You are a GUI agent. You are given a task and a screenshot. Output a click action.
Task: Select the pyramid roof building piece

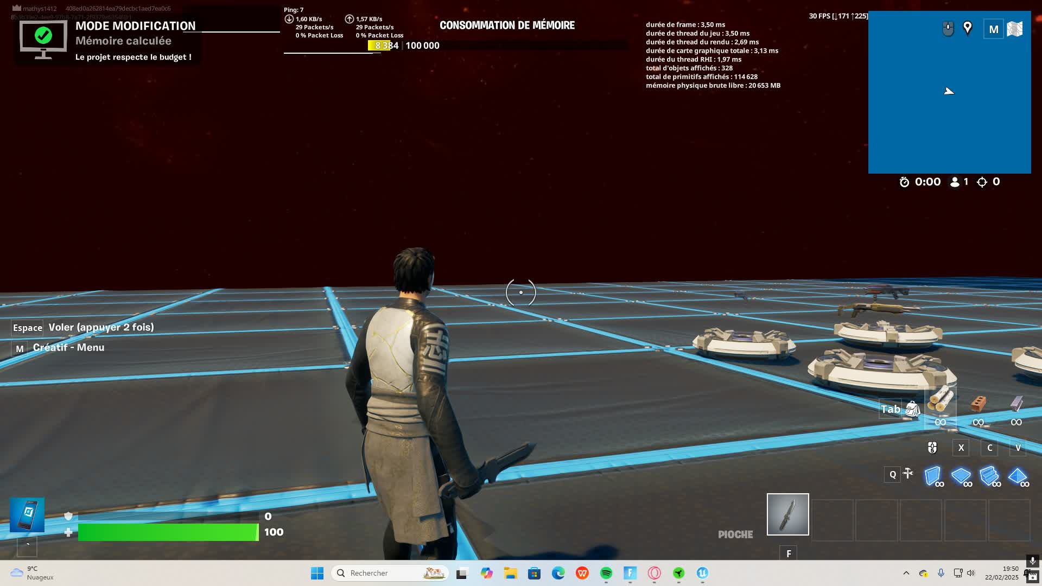tap(1018, 476)
